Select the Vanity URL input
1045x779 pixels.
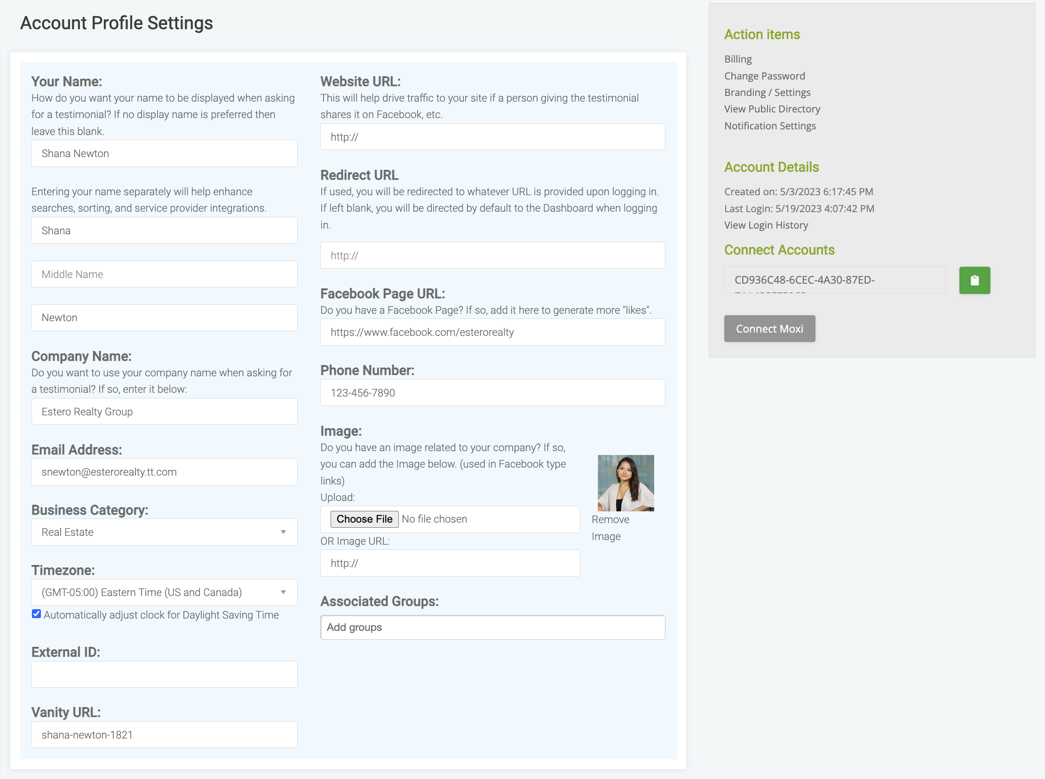pyautogui.click(x=164, y=735)
